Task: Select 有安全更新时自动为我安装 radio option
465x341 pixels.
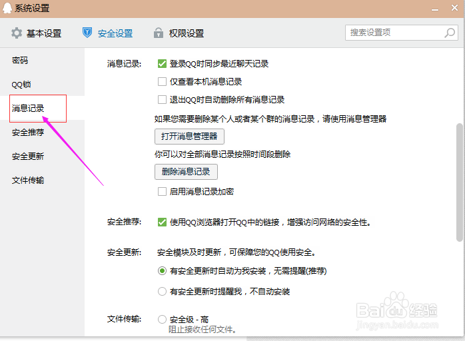Action: pos(162,270)
